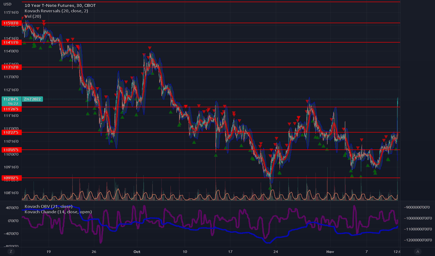
Task: Click the Nov label on time axis
Action: [x=330, y=251]
